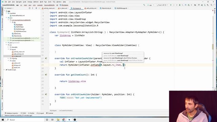Collapse the manifests folder
217x122 pixels.
pos(6,13)
